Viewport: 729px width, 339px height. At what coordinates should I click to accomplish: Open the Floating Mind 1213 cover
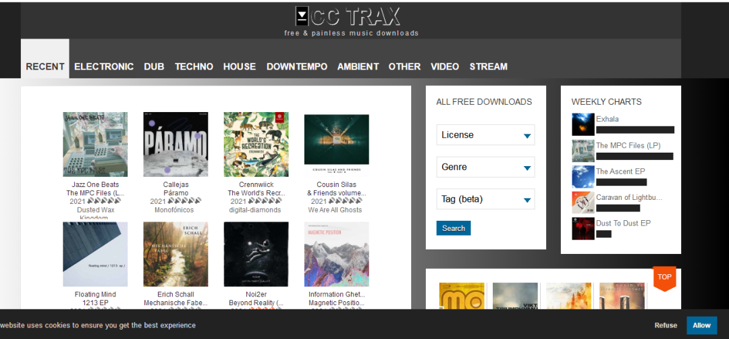click(x=95, y=255)
